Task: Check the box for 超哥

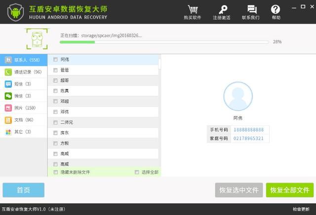Action: [55, 80]
